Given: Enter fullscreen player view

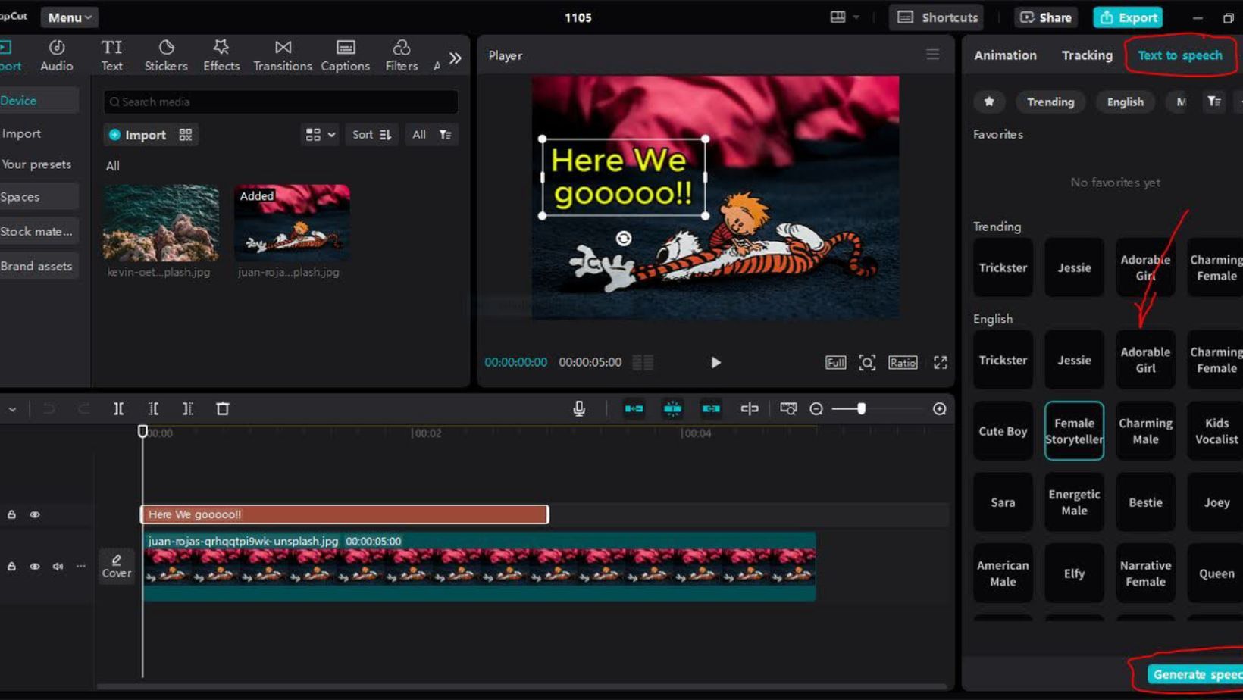Looking at the screenshot, I should tap(940, 362).
